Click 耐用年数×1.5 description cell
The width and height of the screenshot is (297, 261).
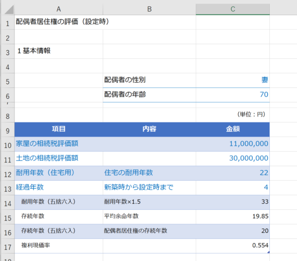[x=149, y=202]
